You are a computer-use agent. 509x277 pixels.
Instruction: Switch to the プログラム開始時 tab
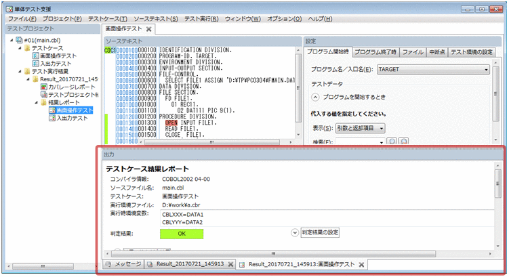pyautogui.click(x=327, y=52)
